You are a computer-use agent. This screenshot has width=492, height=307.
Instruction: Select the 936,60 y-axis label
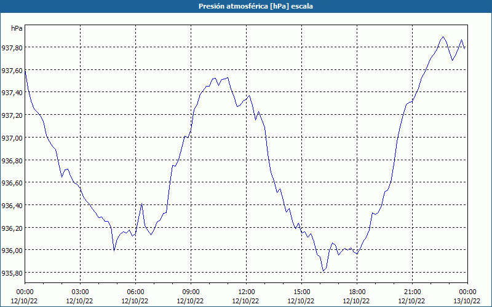coord(12,183)
